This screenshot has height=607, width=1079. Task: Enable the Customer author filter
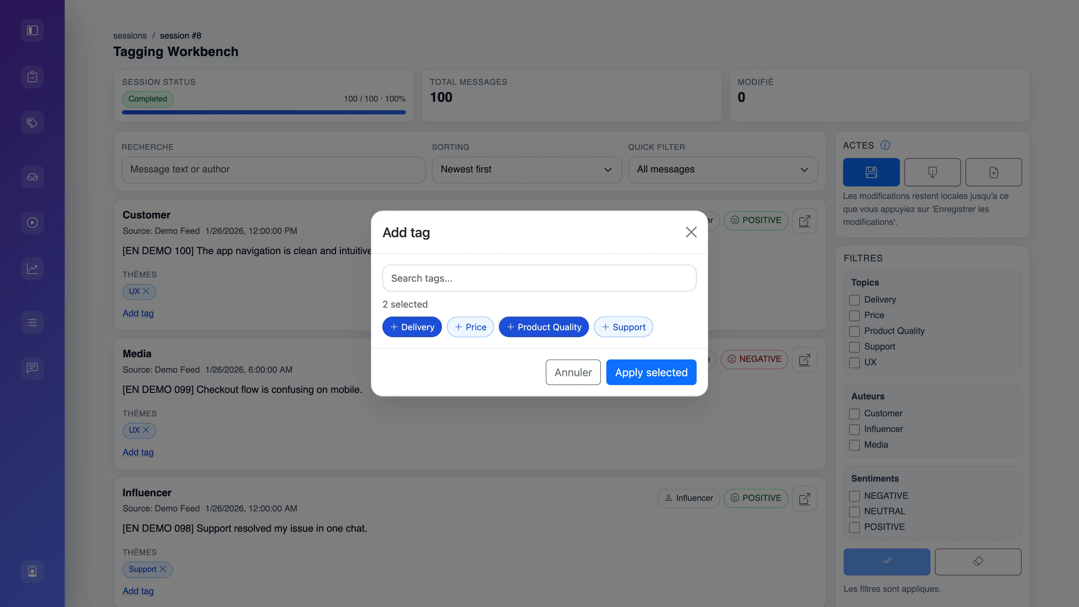(854, 413)
